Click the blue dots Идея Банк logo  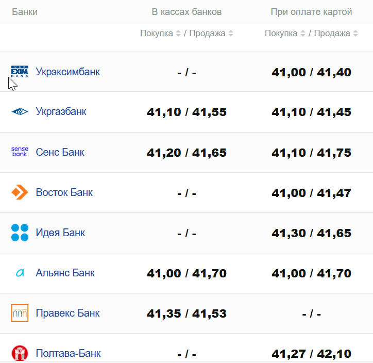pos(20,233)
